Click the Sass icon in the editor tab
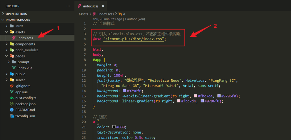The height and width of the screenshot is (140, 291). 79,6
